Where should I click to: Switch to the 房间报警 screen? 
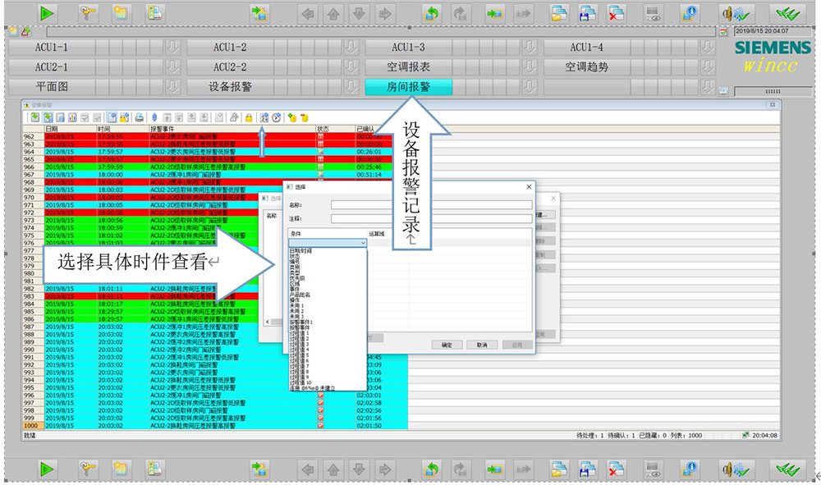tap(408, 87)
